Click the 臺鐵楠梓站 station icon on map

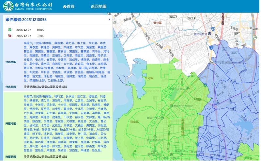(x=209, y=34)
